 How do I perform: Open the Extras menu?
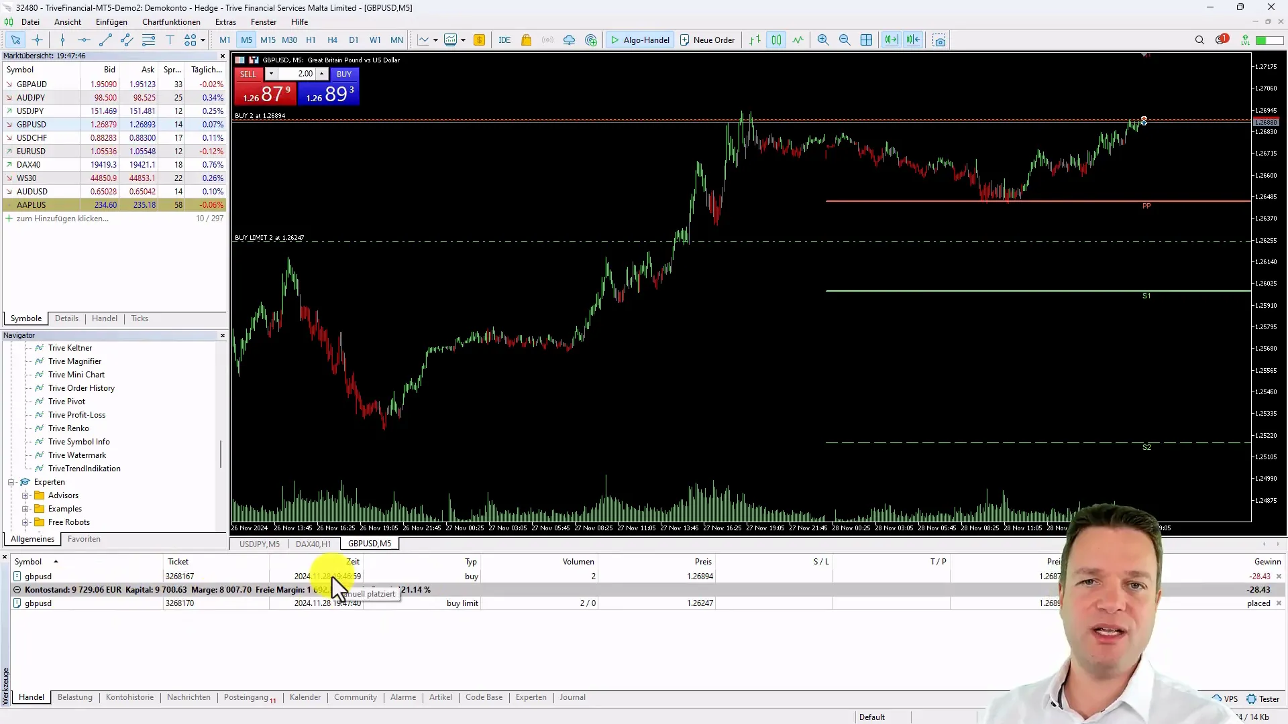click(225, 22)
